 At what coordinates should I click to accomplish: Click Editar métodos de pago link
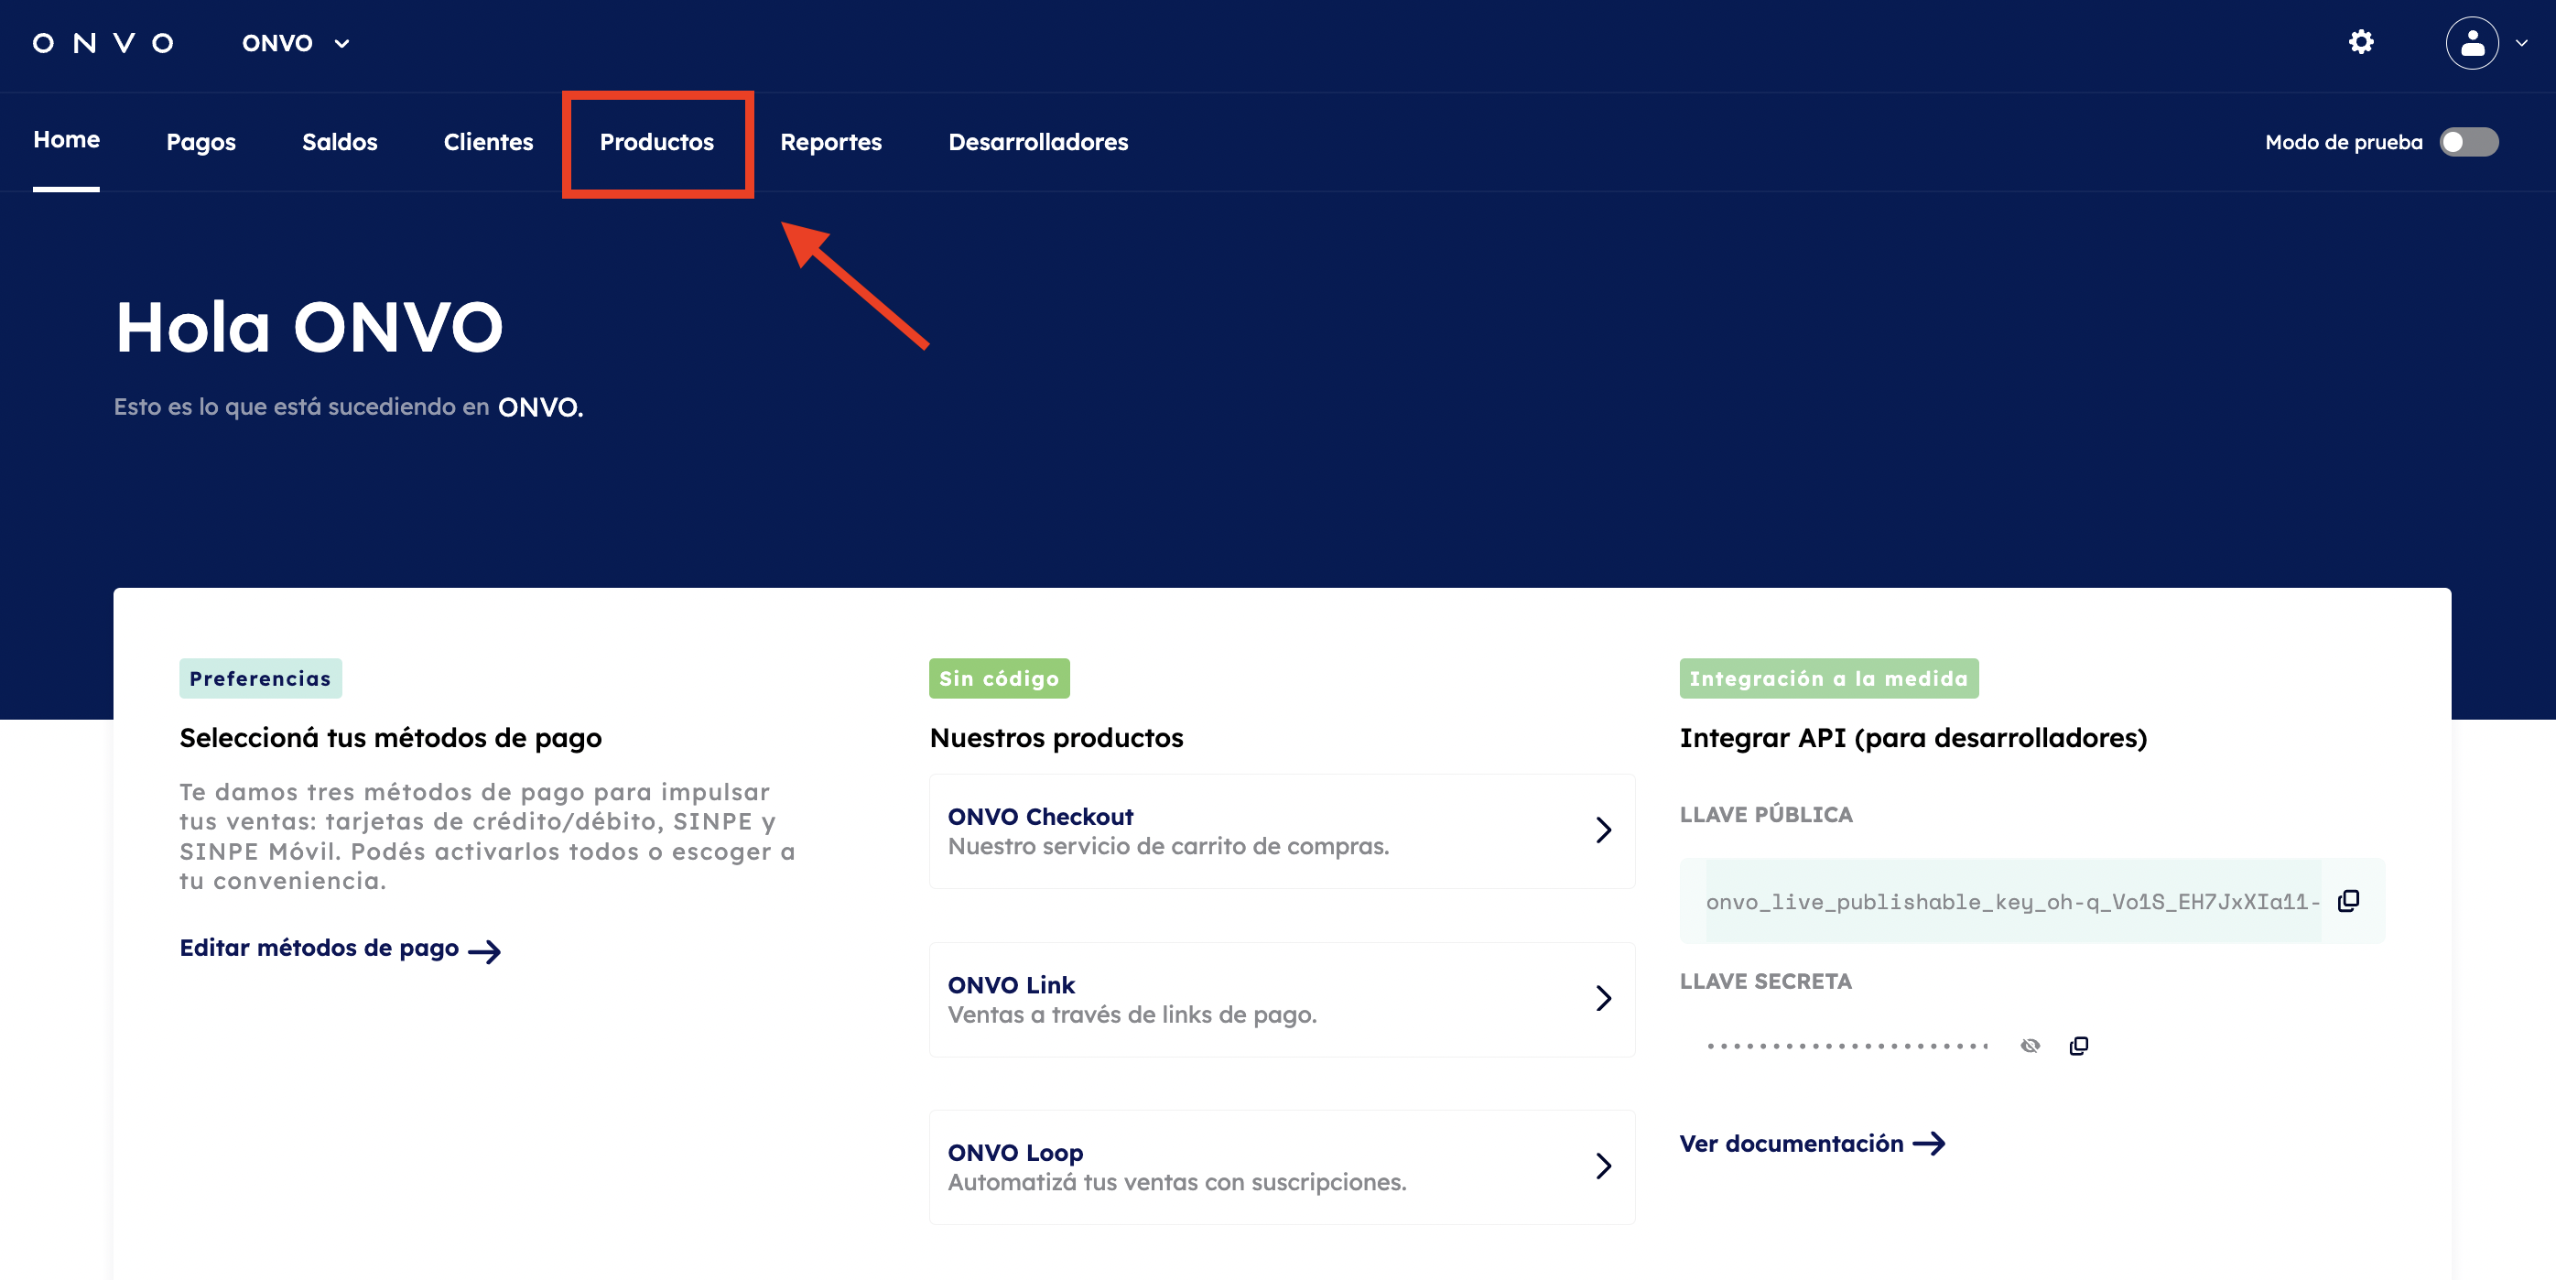[x=341, y=949]
